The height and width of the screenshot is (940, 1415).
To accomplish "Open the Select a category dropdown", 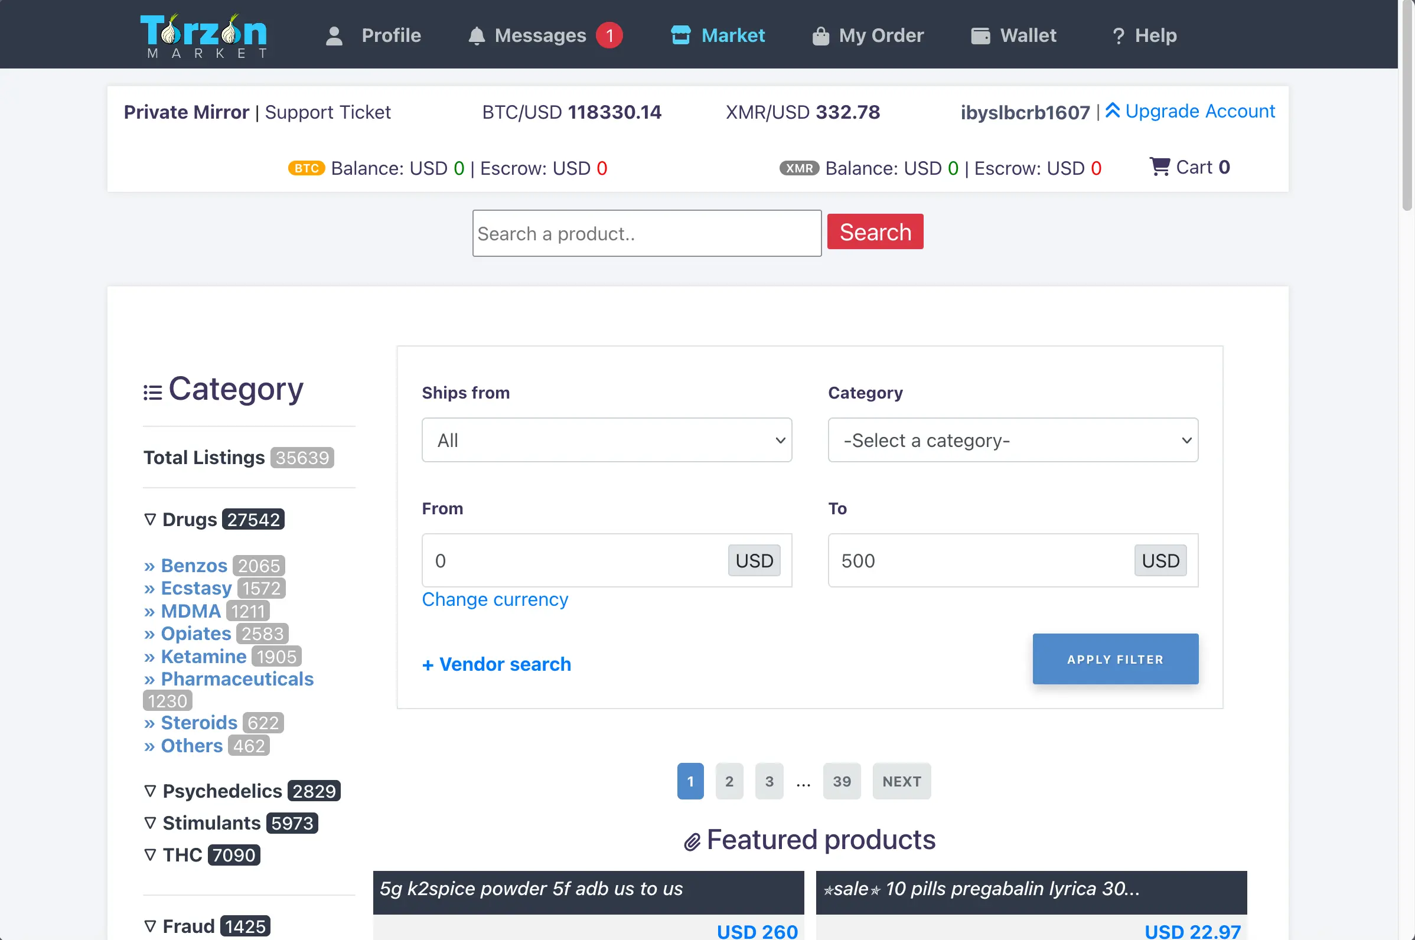I will tap(1013, 440).
